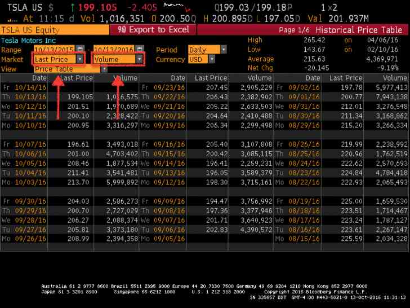
Task: Click the Vol 1,016,351 figure
Action: [x=112, y=19]
